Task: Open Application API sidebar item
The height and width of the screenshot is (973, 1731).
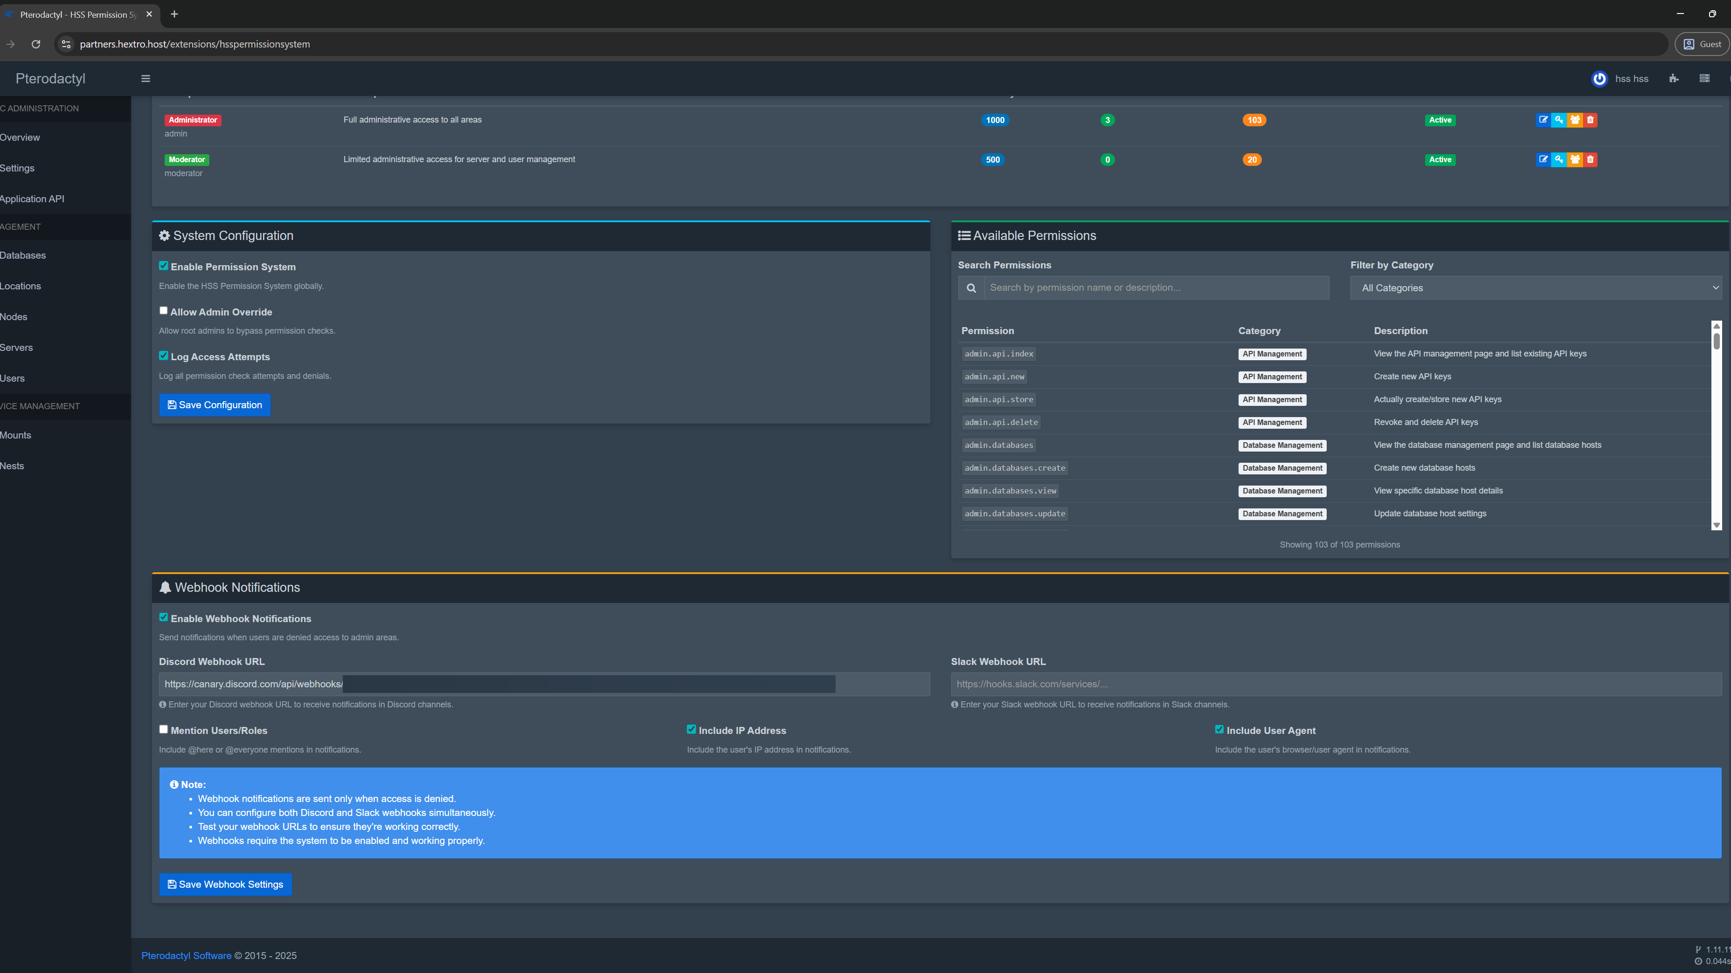Action: [32, 199]
